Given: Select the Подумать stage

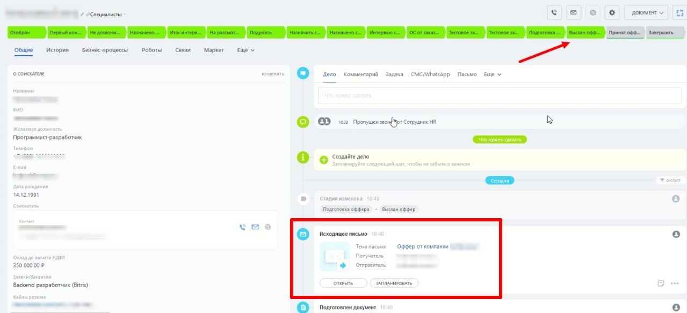Looking at the screenshot, I should pos(265,33).
